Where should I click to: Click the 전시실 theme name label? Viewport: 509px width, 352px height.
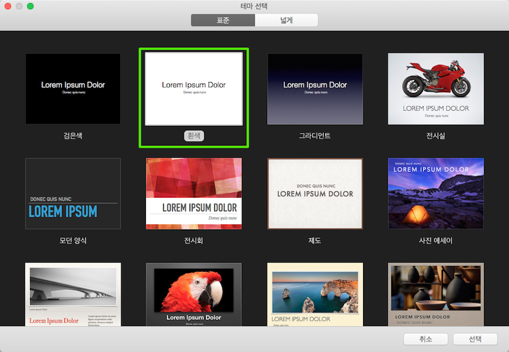(x=435, y=136)
